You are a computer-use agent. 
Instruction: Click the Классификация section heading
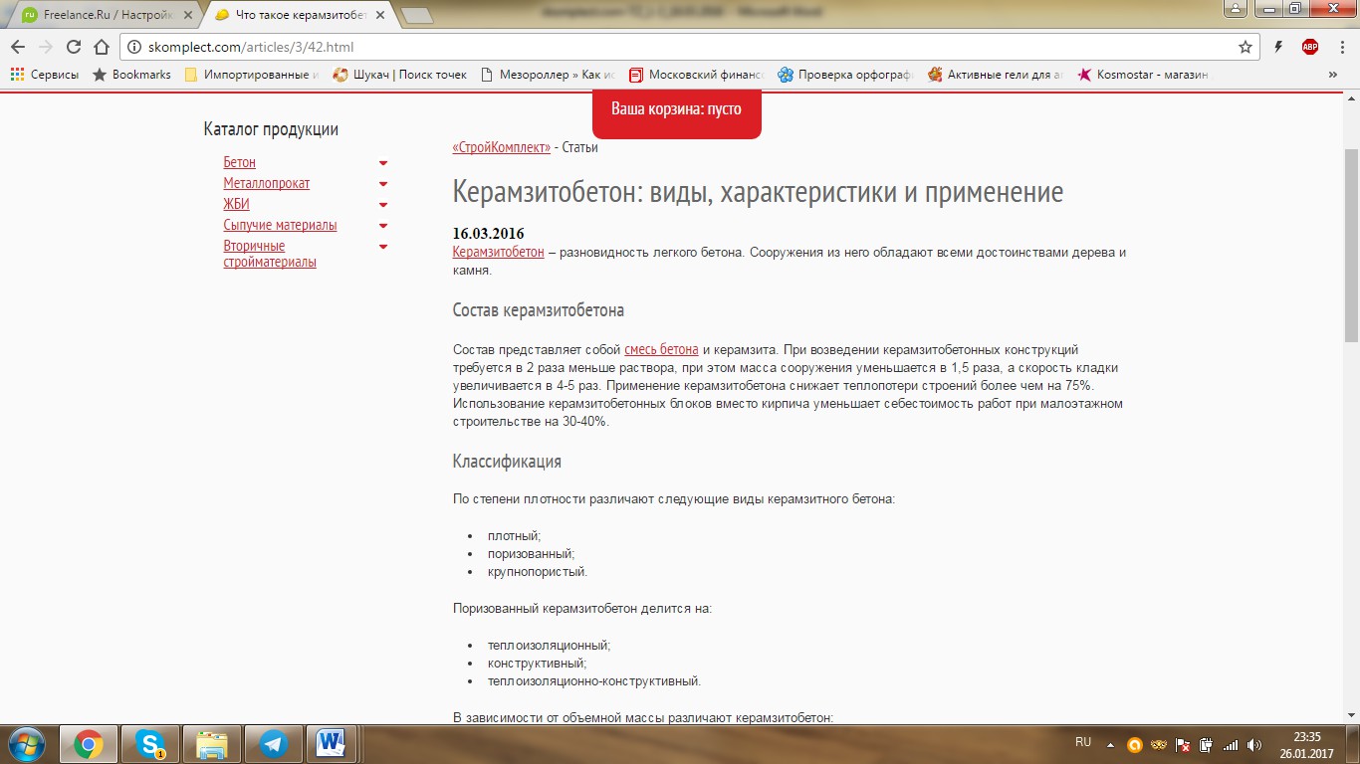point(507,462)
